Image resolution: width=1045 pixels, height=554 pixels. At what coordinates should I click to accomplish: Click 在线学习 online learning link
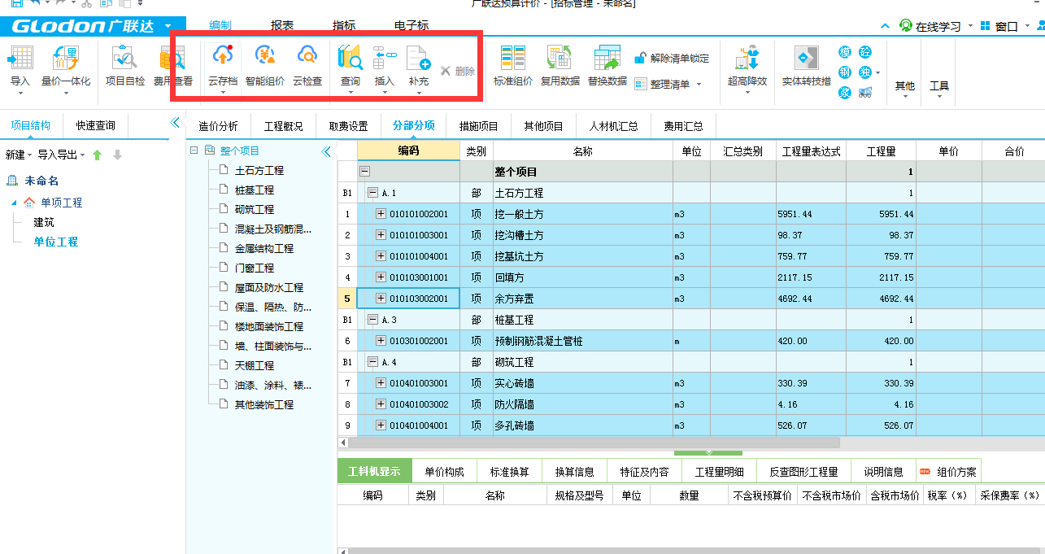937,26
